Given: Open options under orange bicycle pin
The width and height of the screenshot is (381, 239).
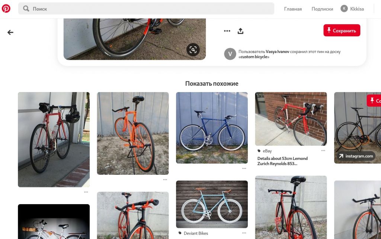Looking at the screenshot, I should click(x=165, y=180).
